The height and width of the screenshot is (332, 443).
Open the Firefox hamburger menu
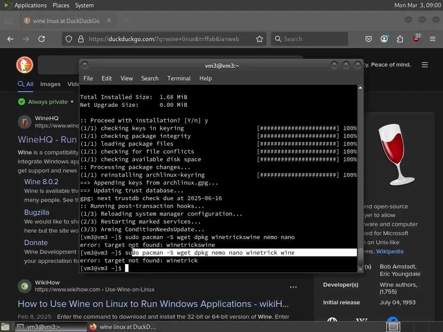coord(433,39)
